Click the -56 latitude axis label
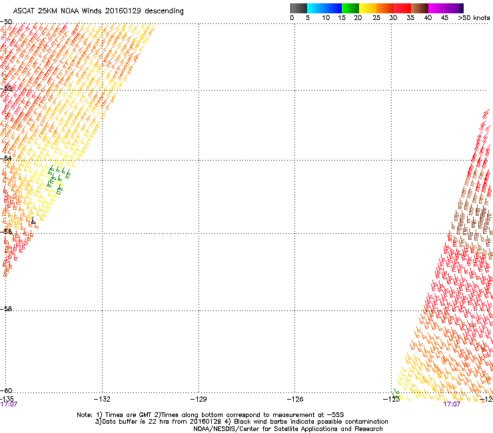This screenshot has height=433, width=493. click(6, 232)
